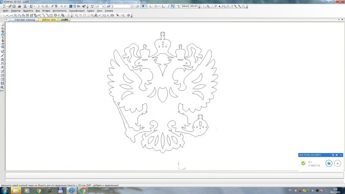Viewport: 345px width, 194px height.
Task: Open the Спецификация menu
Action: 77,11
